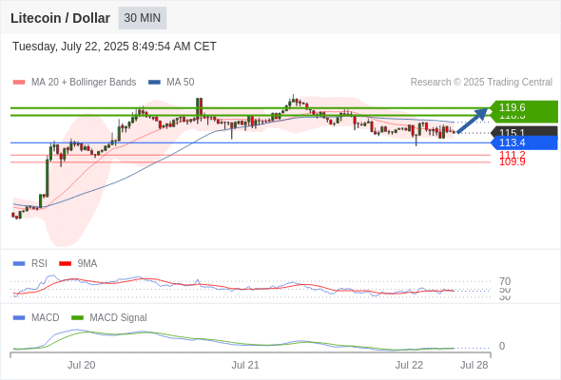The width and height of the screenshot is (561, 380).
Task: Click the MA 50 blue legend swatch
Action: [x=154, y=83]
